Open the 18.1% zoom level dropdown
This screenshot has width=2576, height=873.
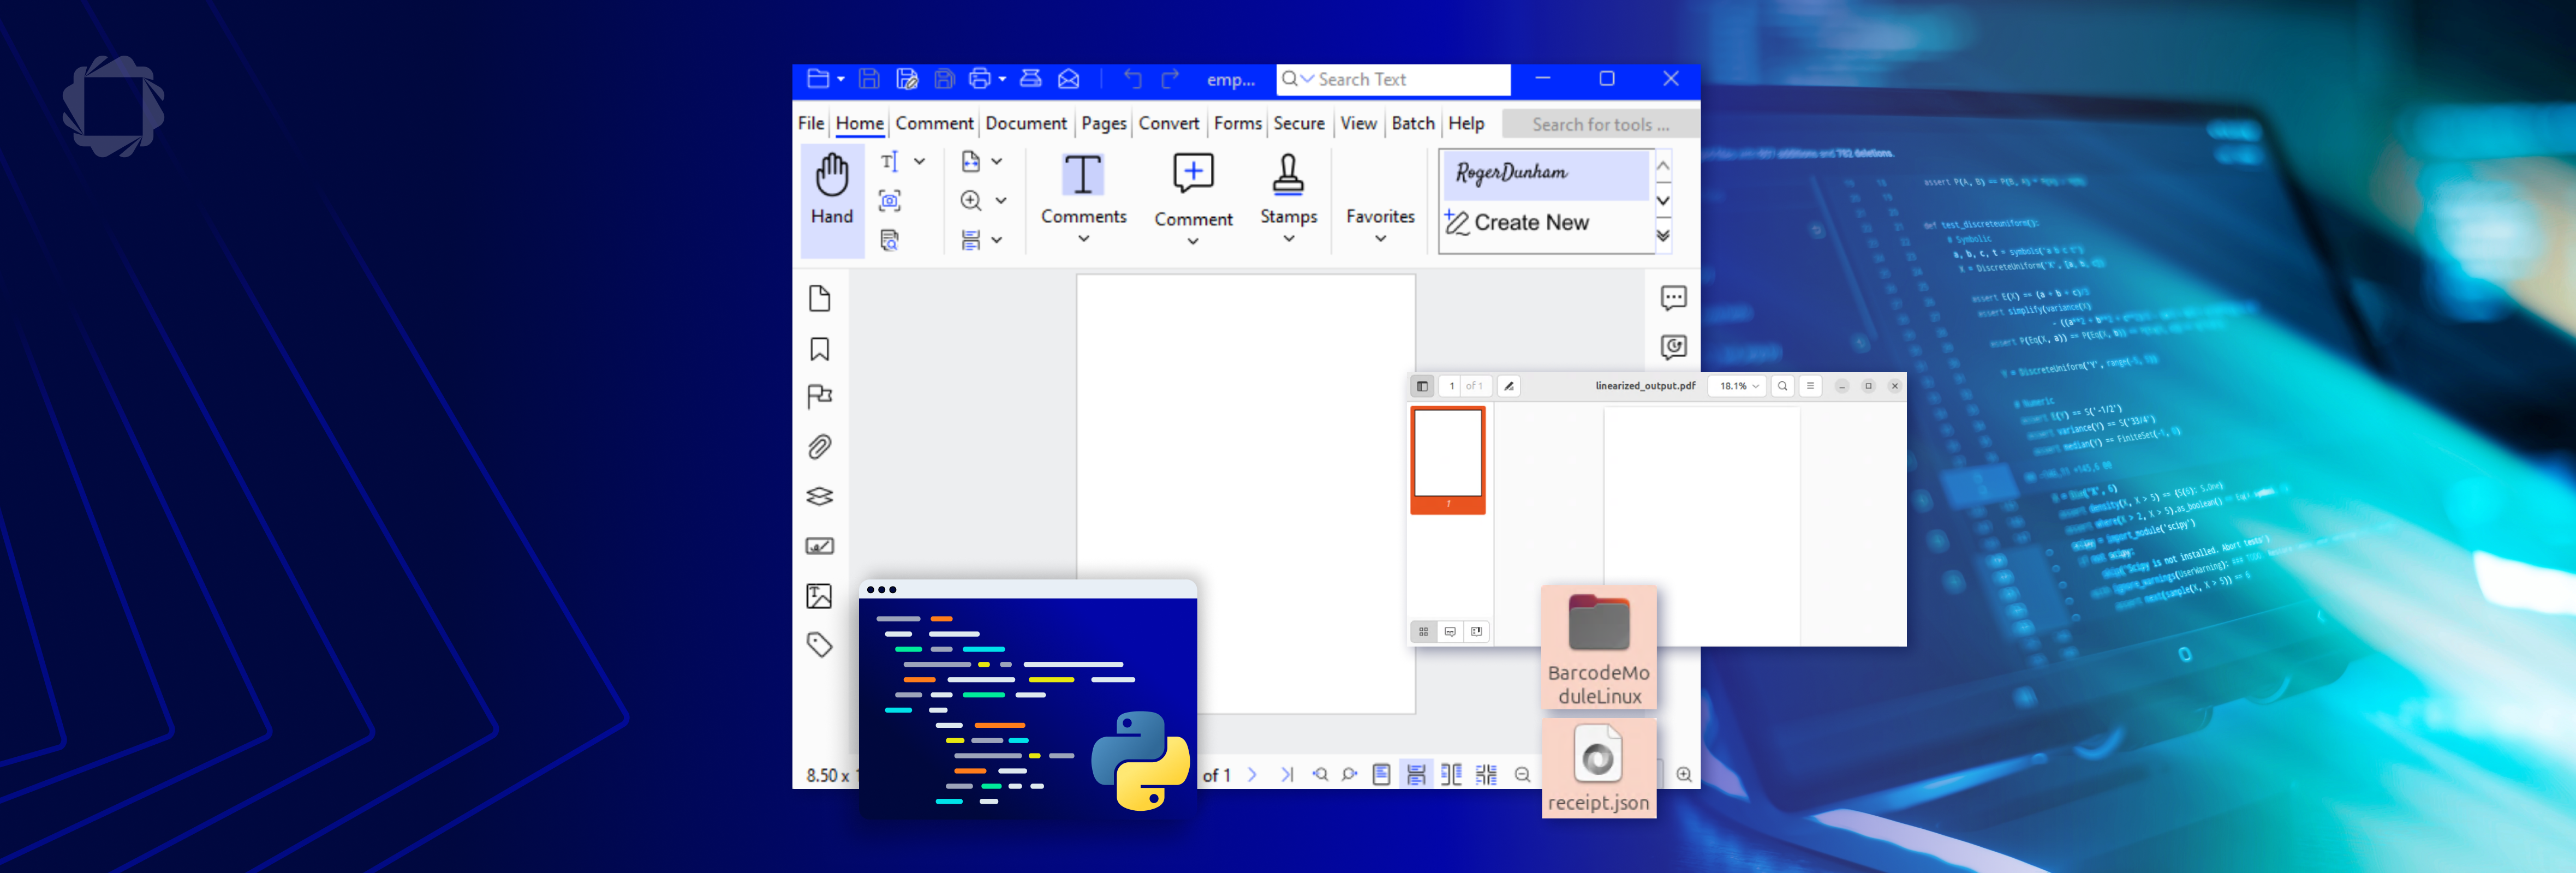point(1738,386)
